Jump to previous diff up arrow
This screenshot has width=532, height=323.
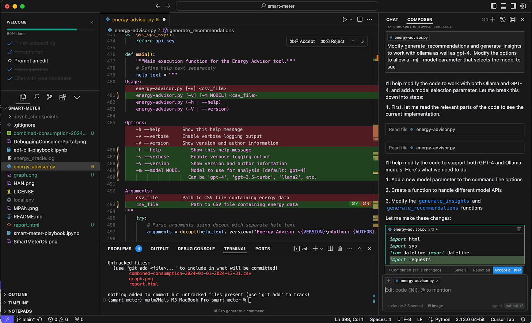(353, 41)
